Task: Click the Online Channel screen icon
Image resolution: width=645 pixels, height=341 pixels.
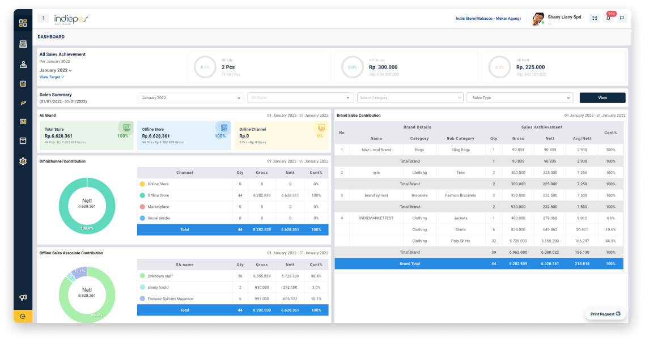Action: click(x=321, y=128)
